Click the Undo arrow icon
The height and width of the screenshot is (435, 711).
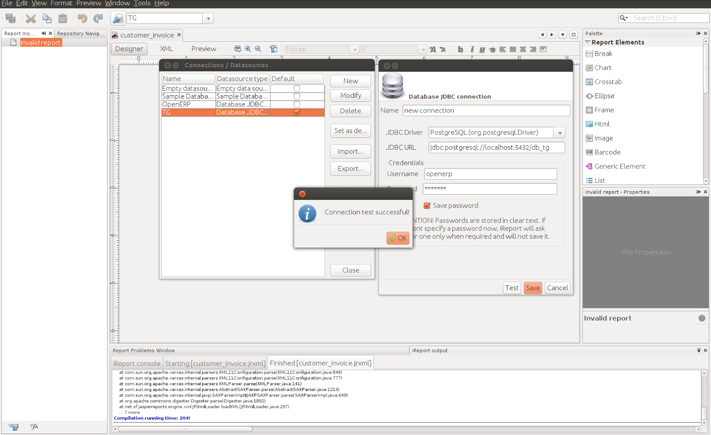tap(82, 18)
